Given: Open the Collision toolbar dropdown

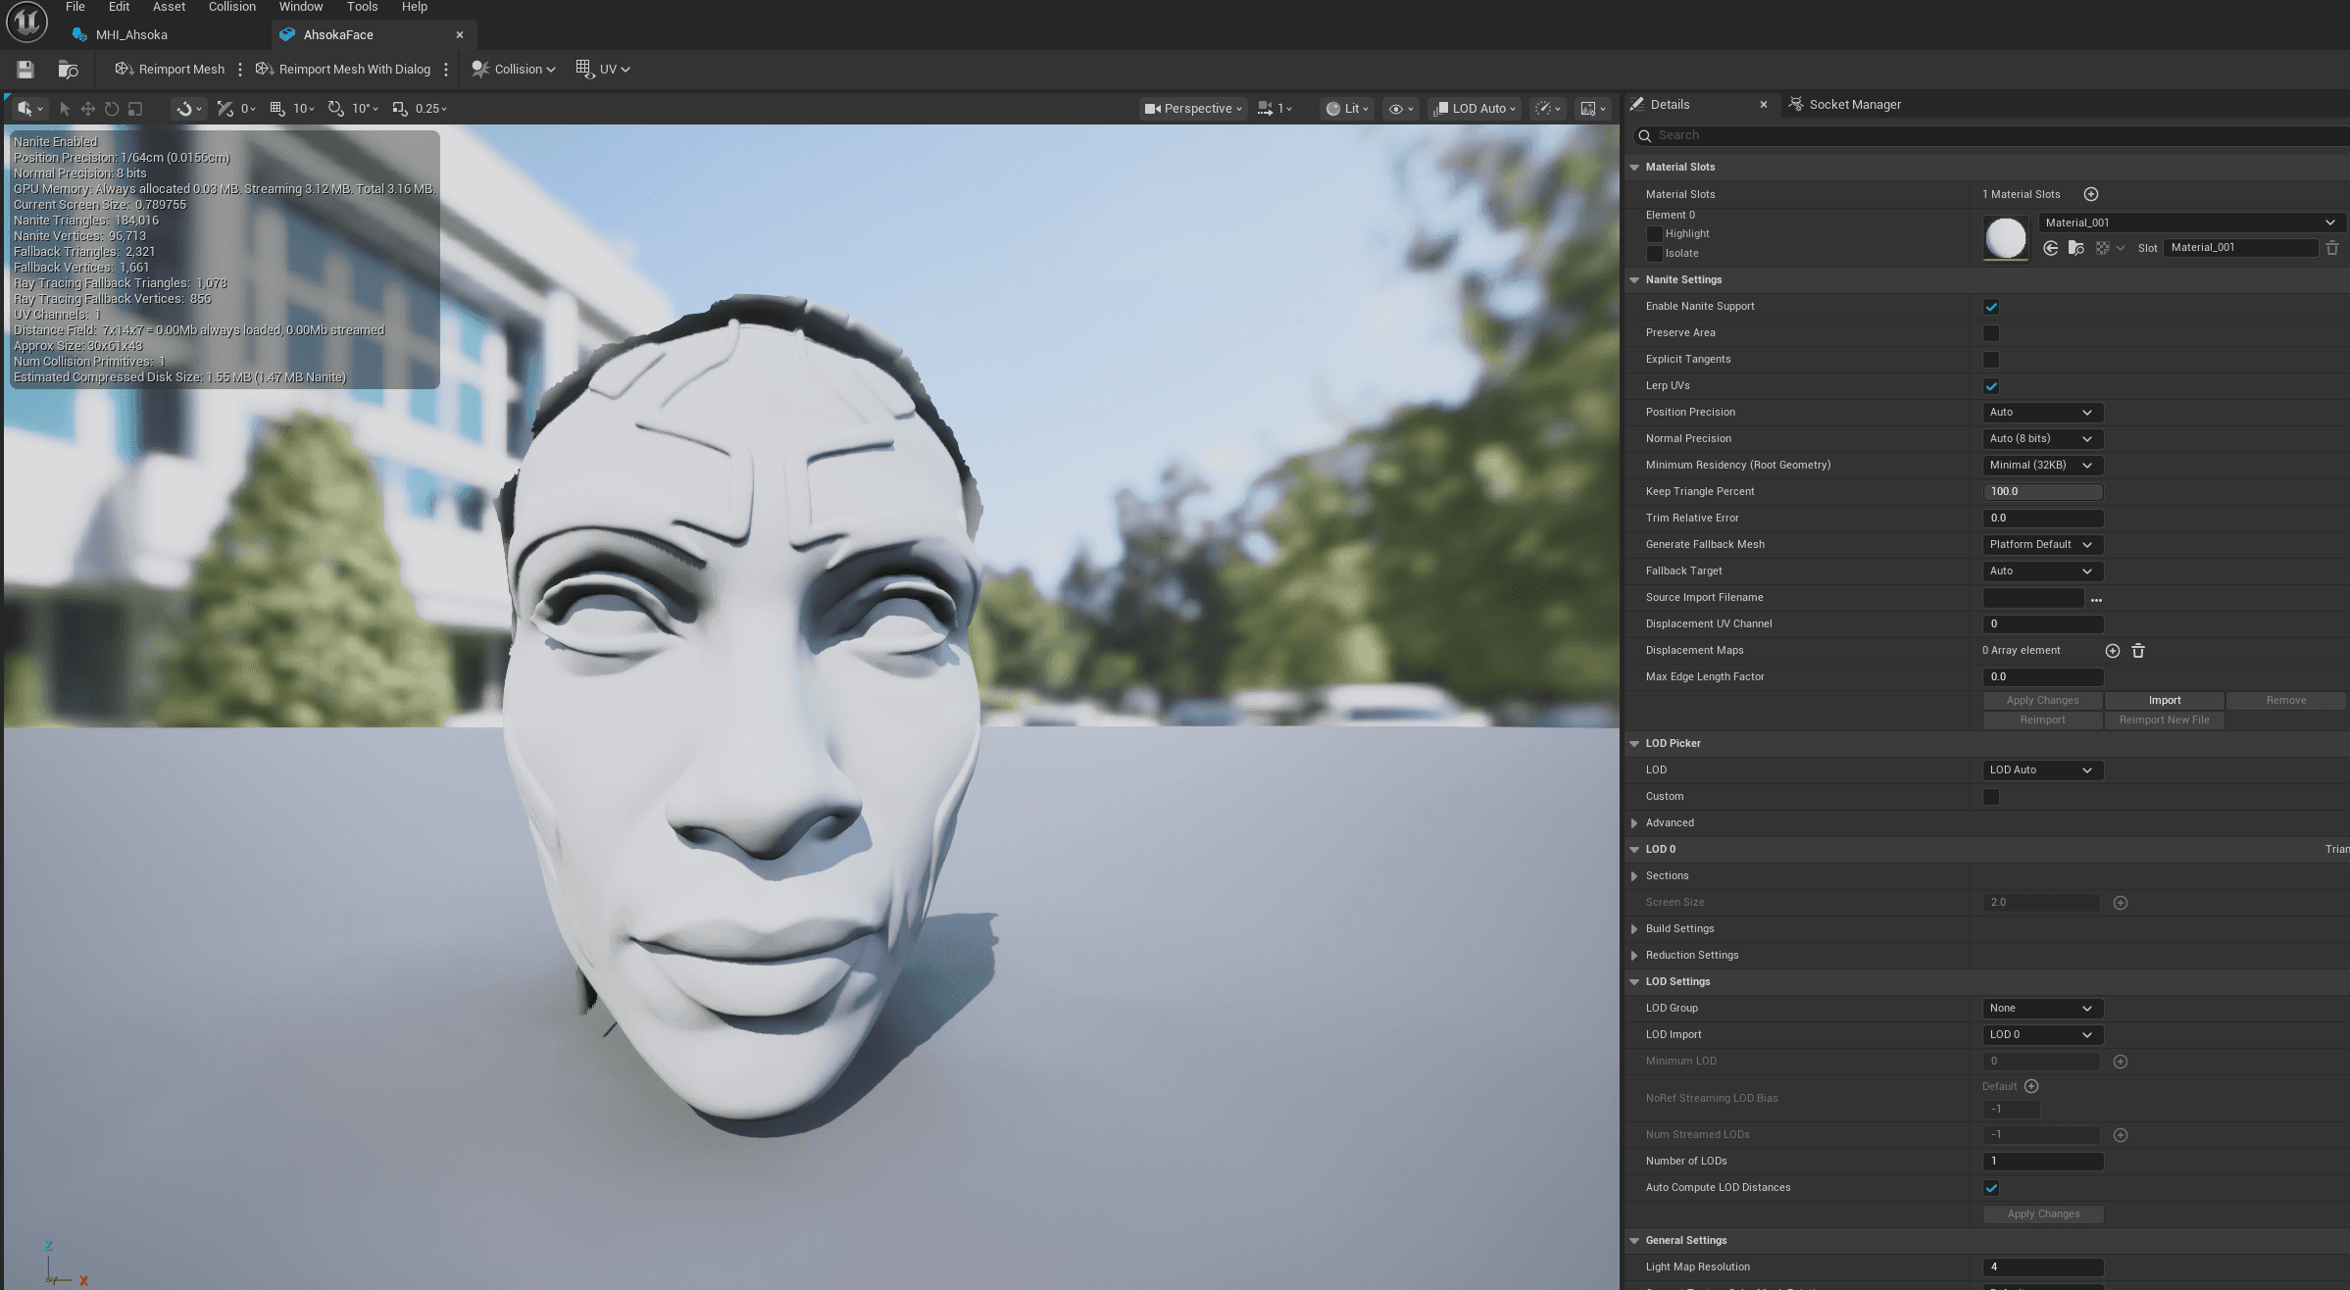Looking at the screenshot, I should [514, 69].
